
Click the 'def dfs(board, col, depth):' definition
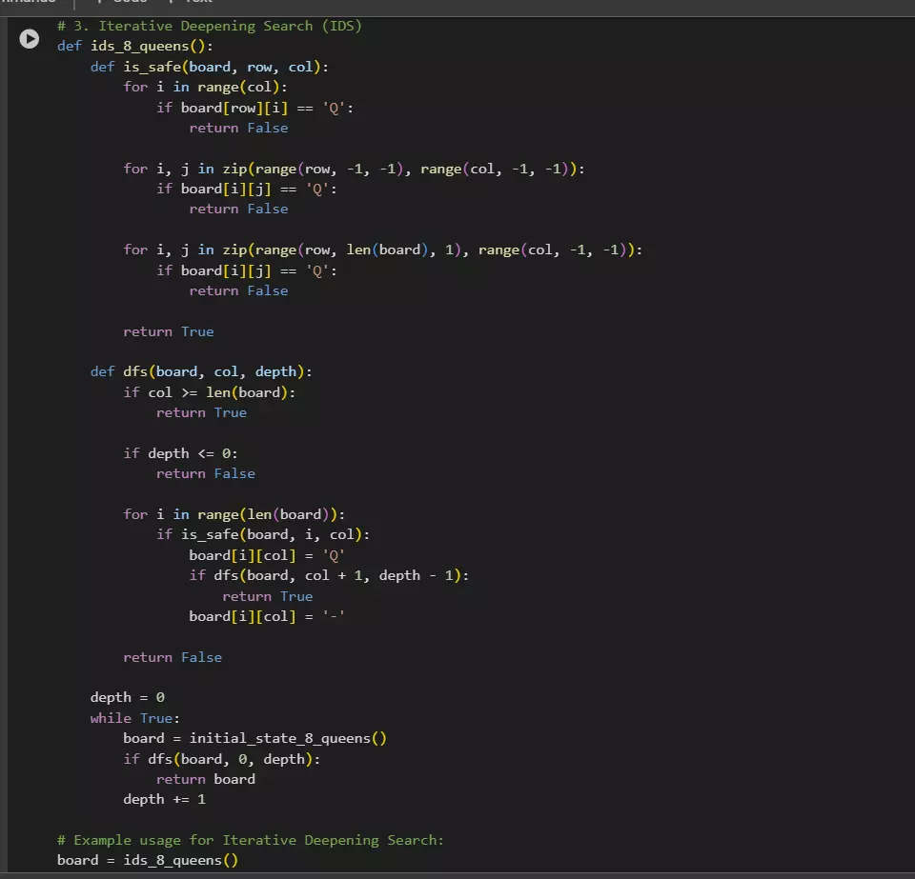[x=200, y=371]
